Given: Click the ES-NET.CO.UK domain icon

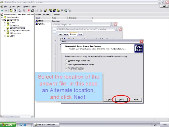Looking at the screenshot, I should pos(5,20).
